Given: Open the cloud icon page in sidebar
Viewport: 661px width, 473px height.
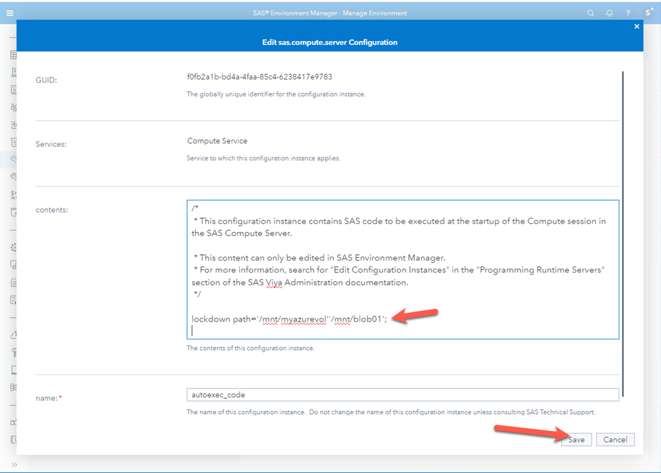Looking at the screenshot, I should pos(13,335).
